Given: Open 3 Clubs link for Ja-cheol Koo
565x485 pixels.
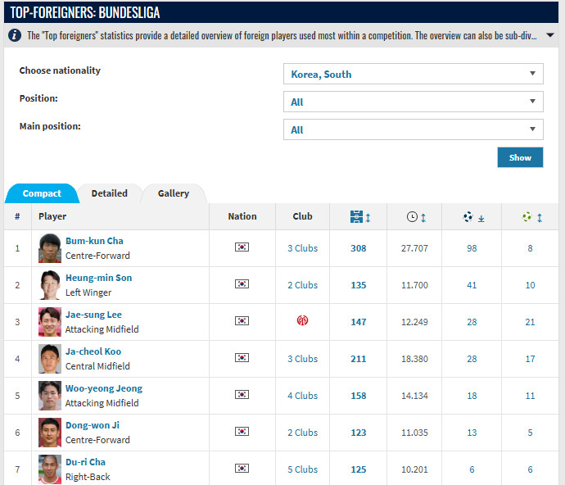Looking at the screenshot, I should [303, 359].
